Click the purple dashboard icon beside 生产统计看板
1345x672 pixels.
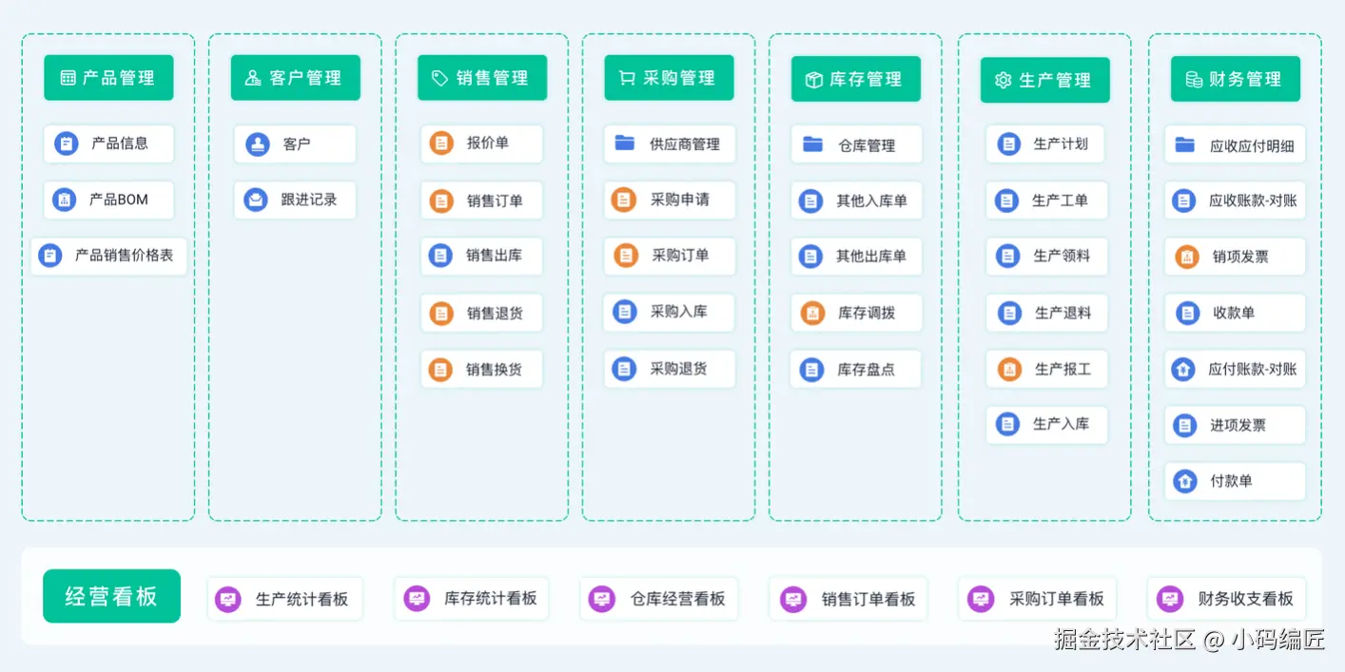pyautogui.click(x=227, y=600)
